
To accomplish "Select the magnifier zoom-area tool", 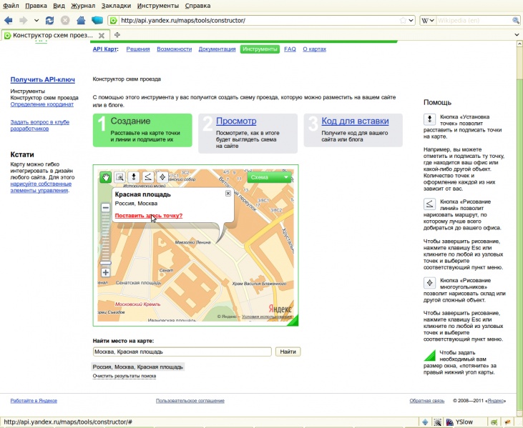I will pyautogui.click(x=119, y=177).
